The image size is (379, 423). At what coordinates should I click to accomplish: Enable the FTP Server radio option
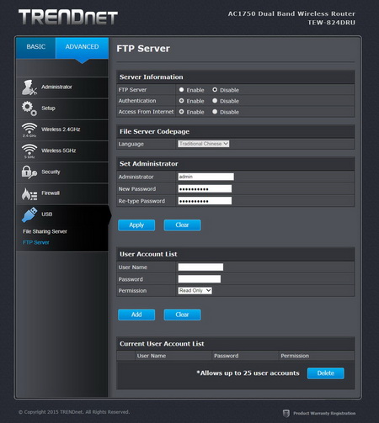click(181, 90)
